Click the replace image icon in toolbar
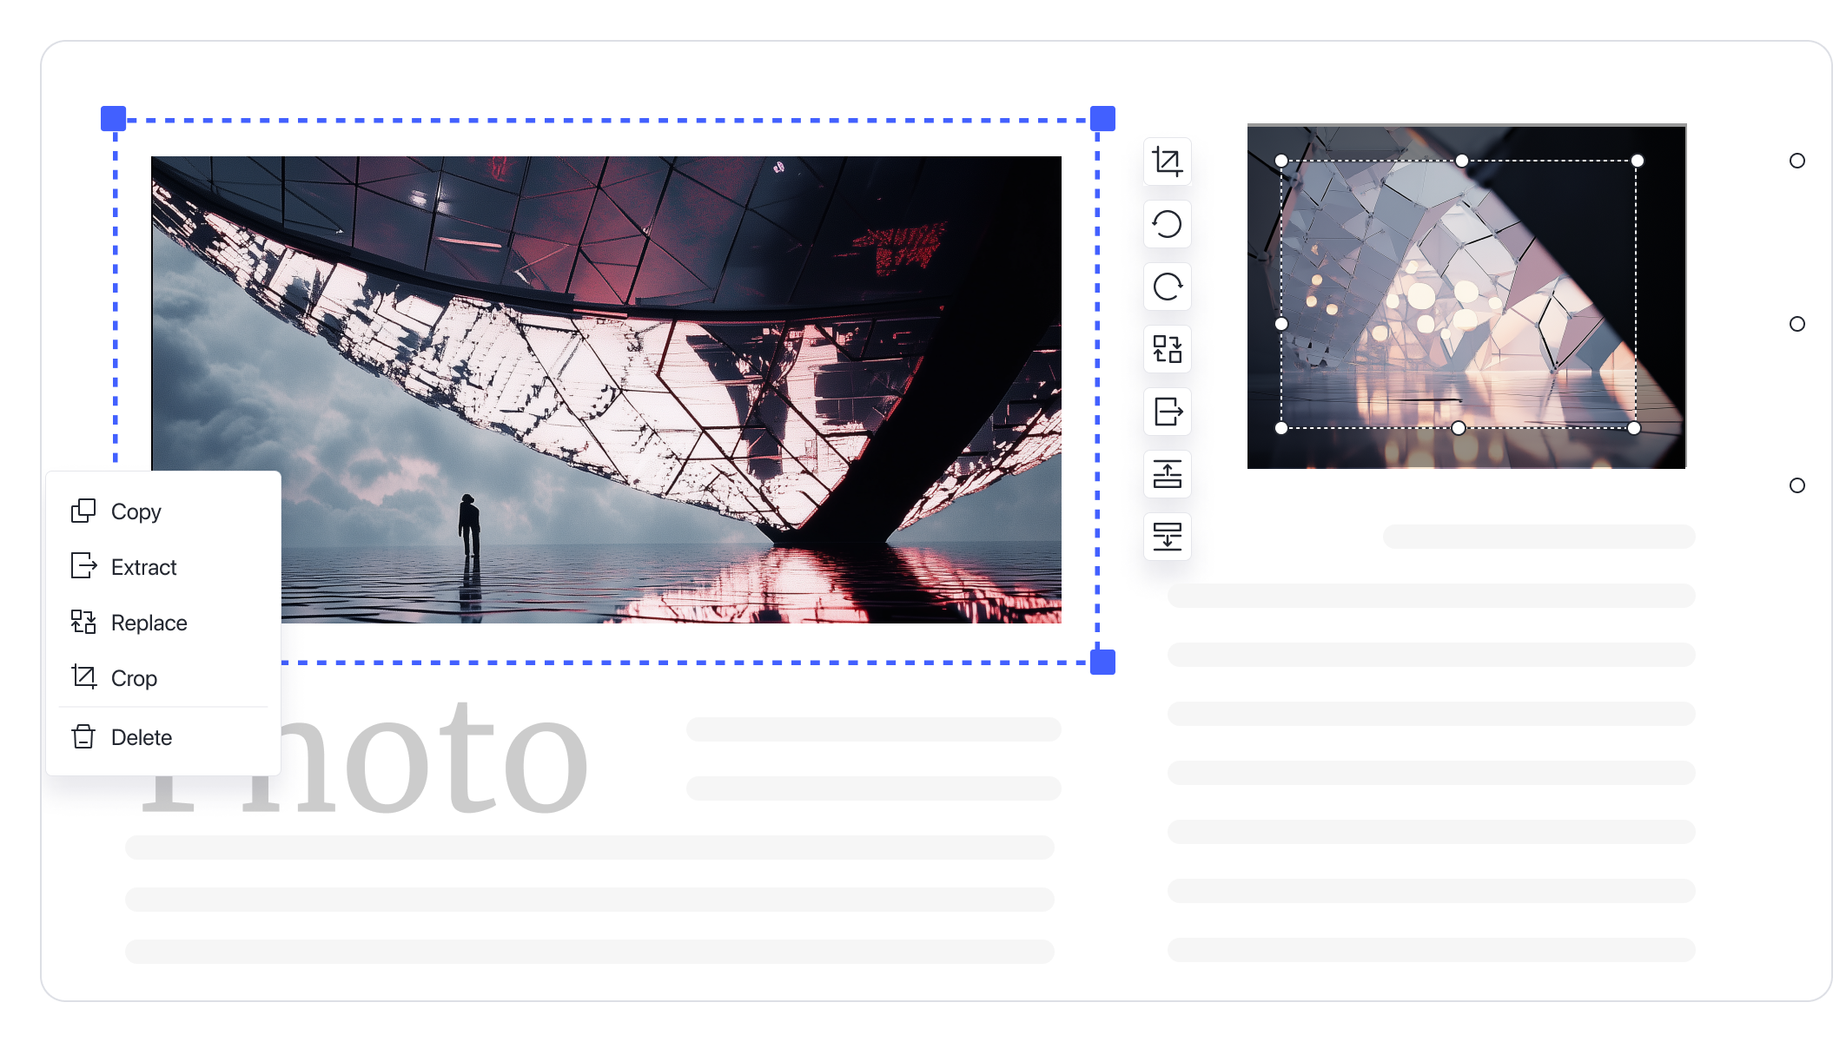This screenshot has width=1833, height=1042. pos(1167,350)
